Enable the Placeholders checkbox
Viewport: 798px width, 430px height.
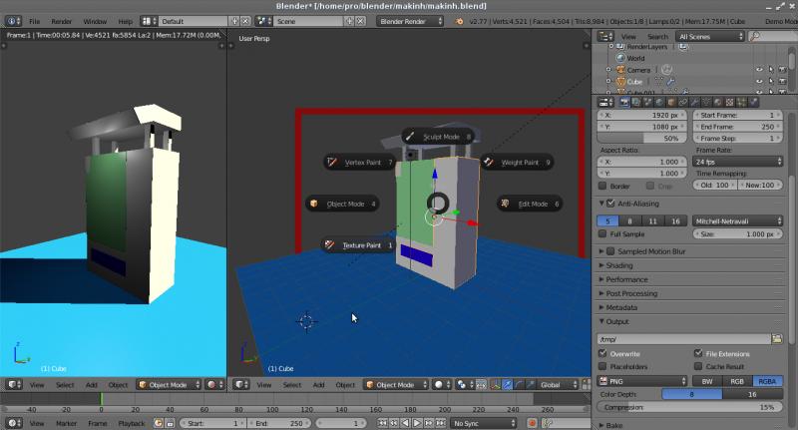(602, 366)
